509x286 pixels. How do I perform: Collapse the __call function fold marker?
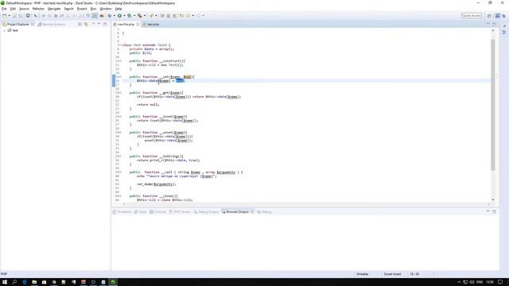[x=120, y=172]
